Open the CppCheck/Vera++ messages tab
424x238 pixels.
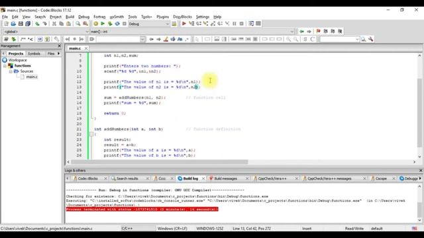pyautogui.click(x=329, y=178)
